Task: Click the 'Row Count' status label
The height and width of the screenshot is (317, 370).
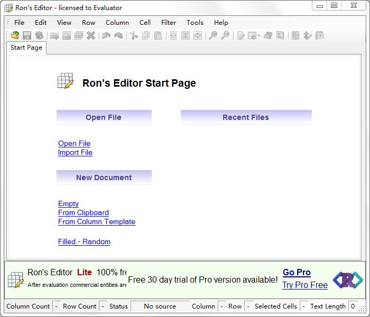Action: pos(79,306)
